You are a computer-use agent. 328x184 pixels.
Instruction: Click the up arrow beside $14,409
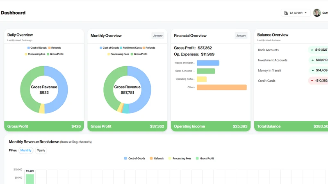click(x=312, y=70)
